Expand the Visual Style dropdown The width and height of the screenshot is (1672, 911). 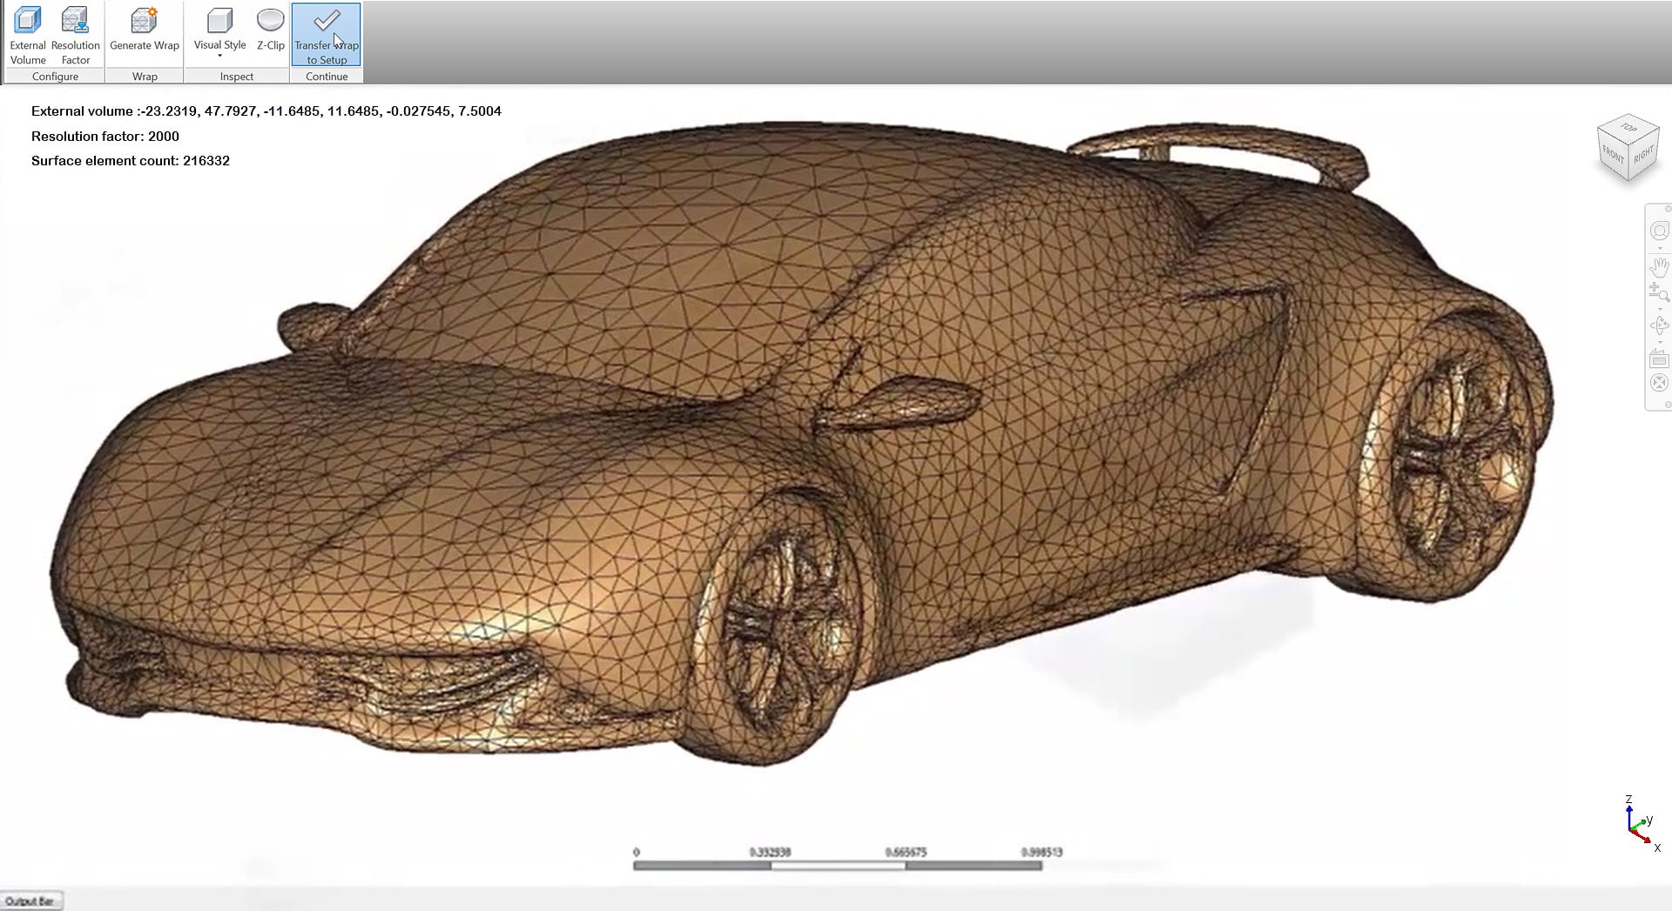pos(219,57)
